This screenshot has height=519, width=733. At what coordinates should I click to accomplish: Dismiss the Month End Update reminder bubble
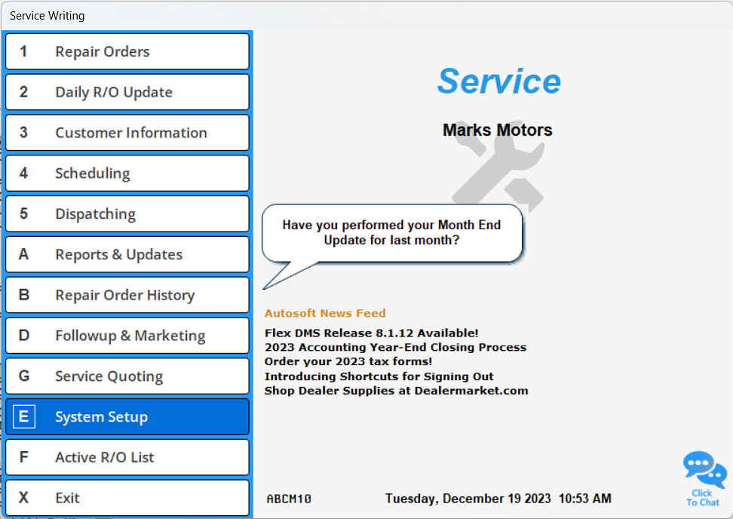tap(392, 232)
